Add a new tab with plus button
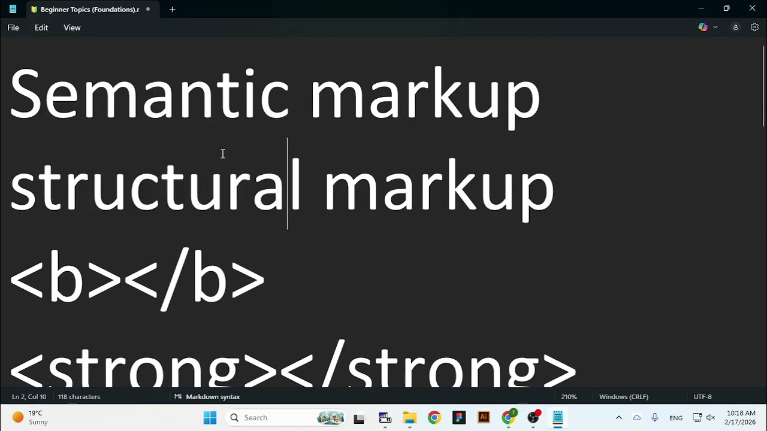Screen dimensions: 767x431 click(x=173, y=9)
